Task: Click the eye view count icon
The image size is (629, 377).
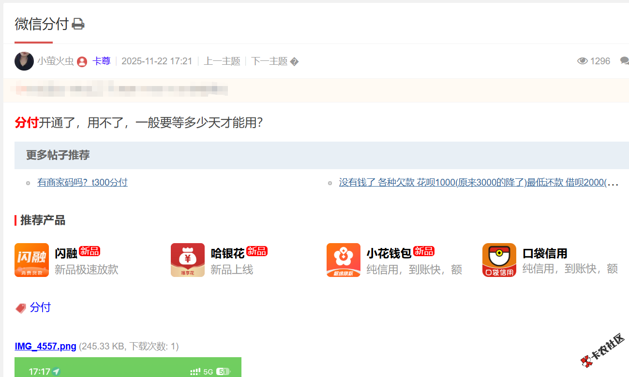Action: tap(583, 61)
